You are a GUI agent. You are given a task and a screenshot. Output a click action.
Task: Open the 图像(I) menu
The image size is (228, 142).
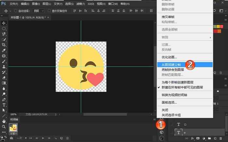(36, 4)
